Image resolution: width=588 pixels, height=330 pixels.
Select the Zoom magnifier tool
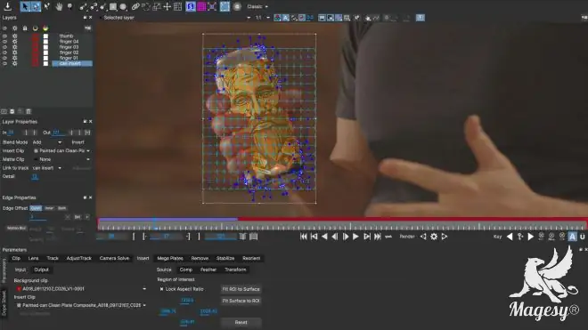point(69,6)
